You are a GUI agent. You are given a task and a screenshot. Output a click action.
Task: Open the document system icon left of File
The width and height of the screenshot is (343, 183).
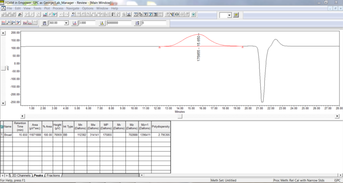4,8
